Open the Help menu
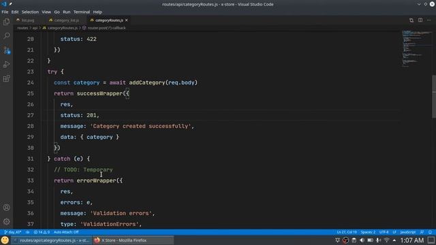 click(x=97, y=12)
